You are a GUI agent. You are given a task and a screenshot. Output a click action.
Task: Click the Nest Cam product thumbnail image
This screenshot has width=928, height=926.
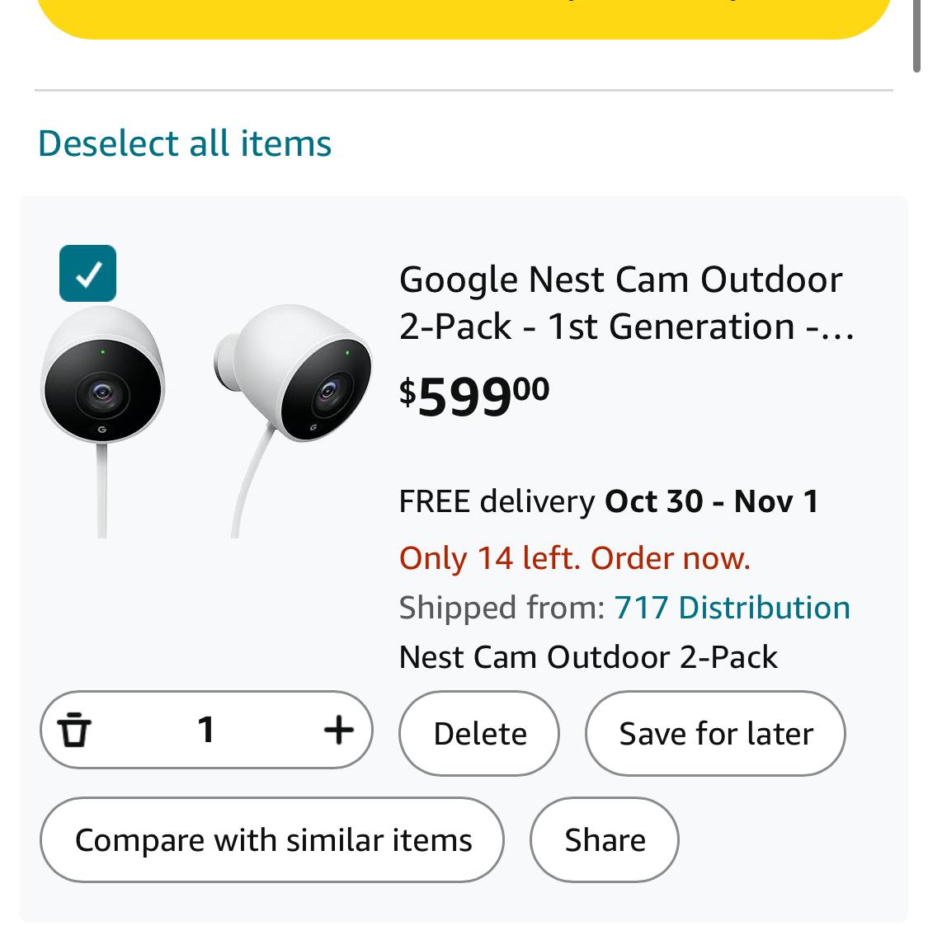pyautogui.click(x=206, y=421)
